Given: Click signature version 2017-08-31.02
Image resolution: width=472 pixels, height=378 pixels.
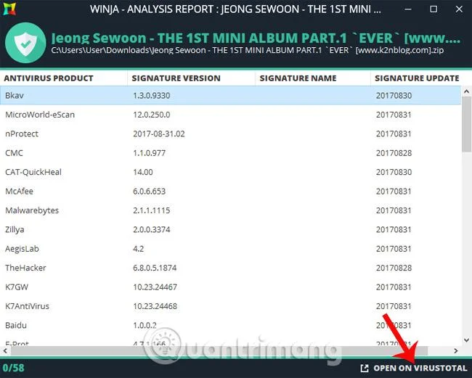Looking at the screenshot, I should click(x=159, y=133).
